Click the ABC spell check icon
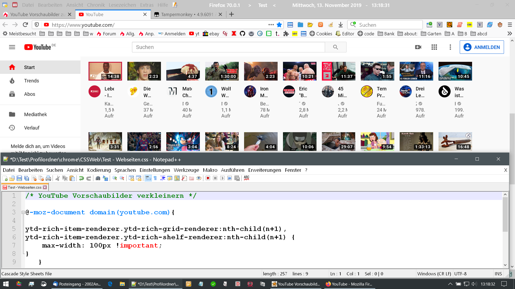 247,178
